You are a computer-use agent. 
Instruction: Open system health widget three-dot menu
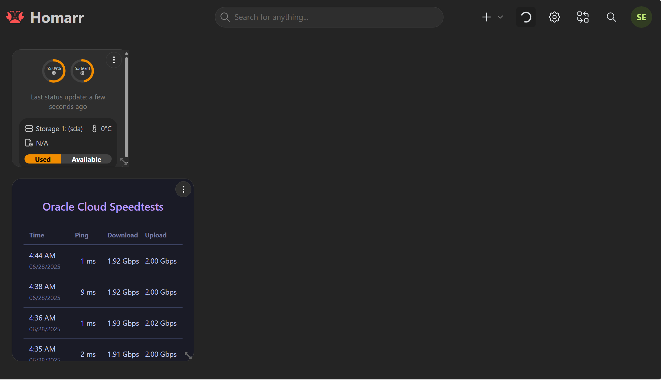[x=114, y=60]
